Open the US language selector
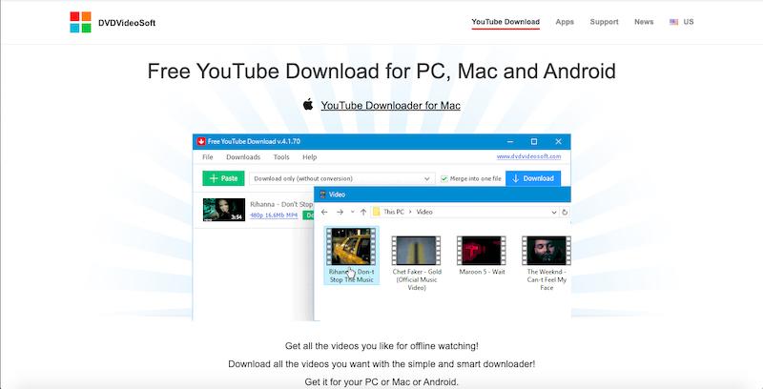 pyautogui.click(x=682, y=22)
